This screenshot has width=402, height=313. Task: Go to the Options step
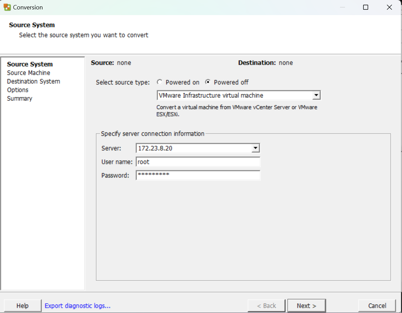point(18,90)
